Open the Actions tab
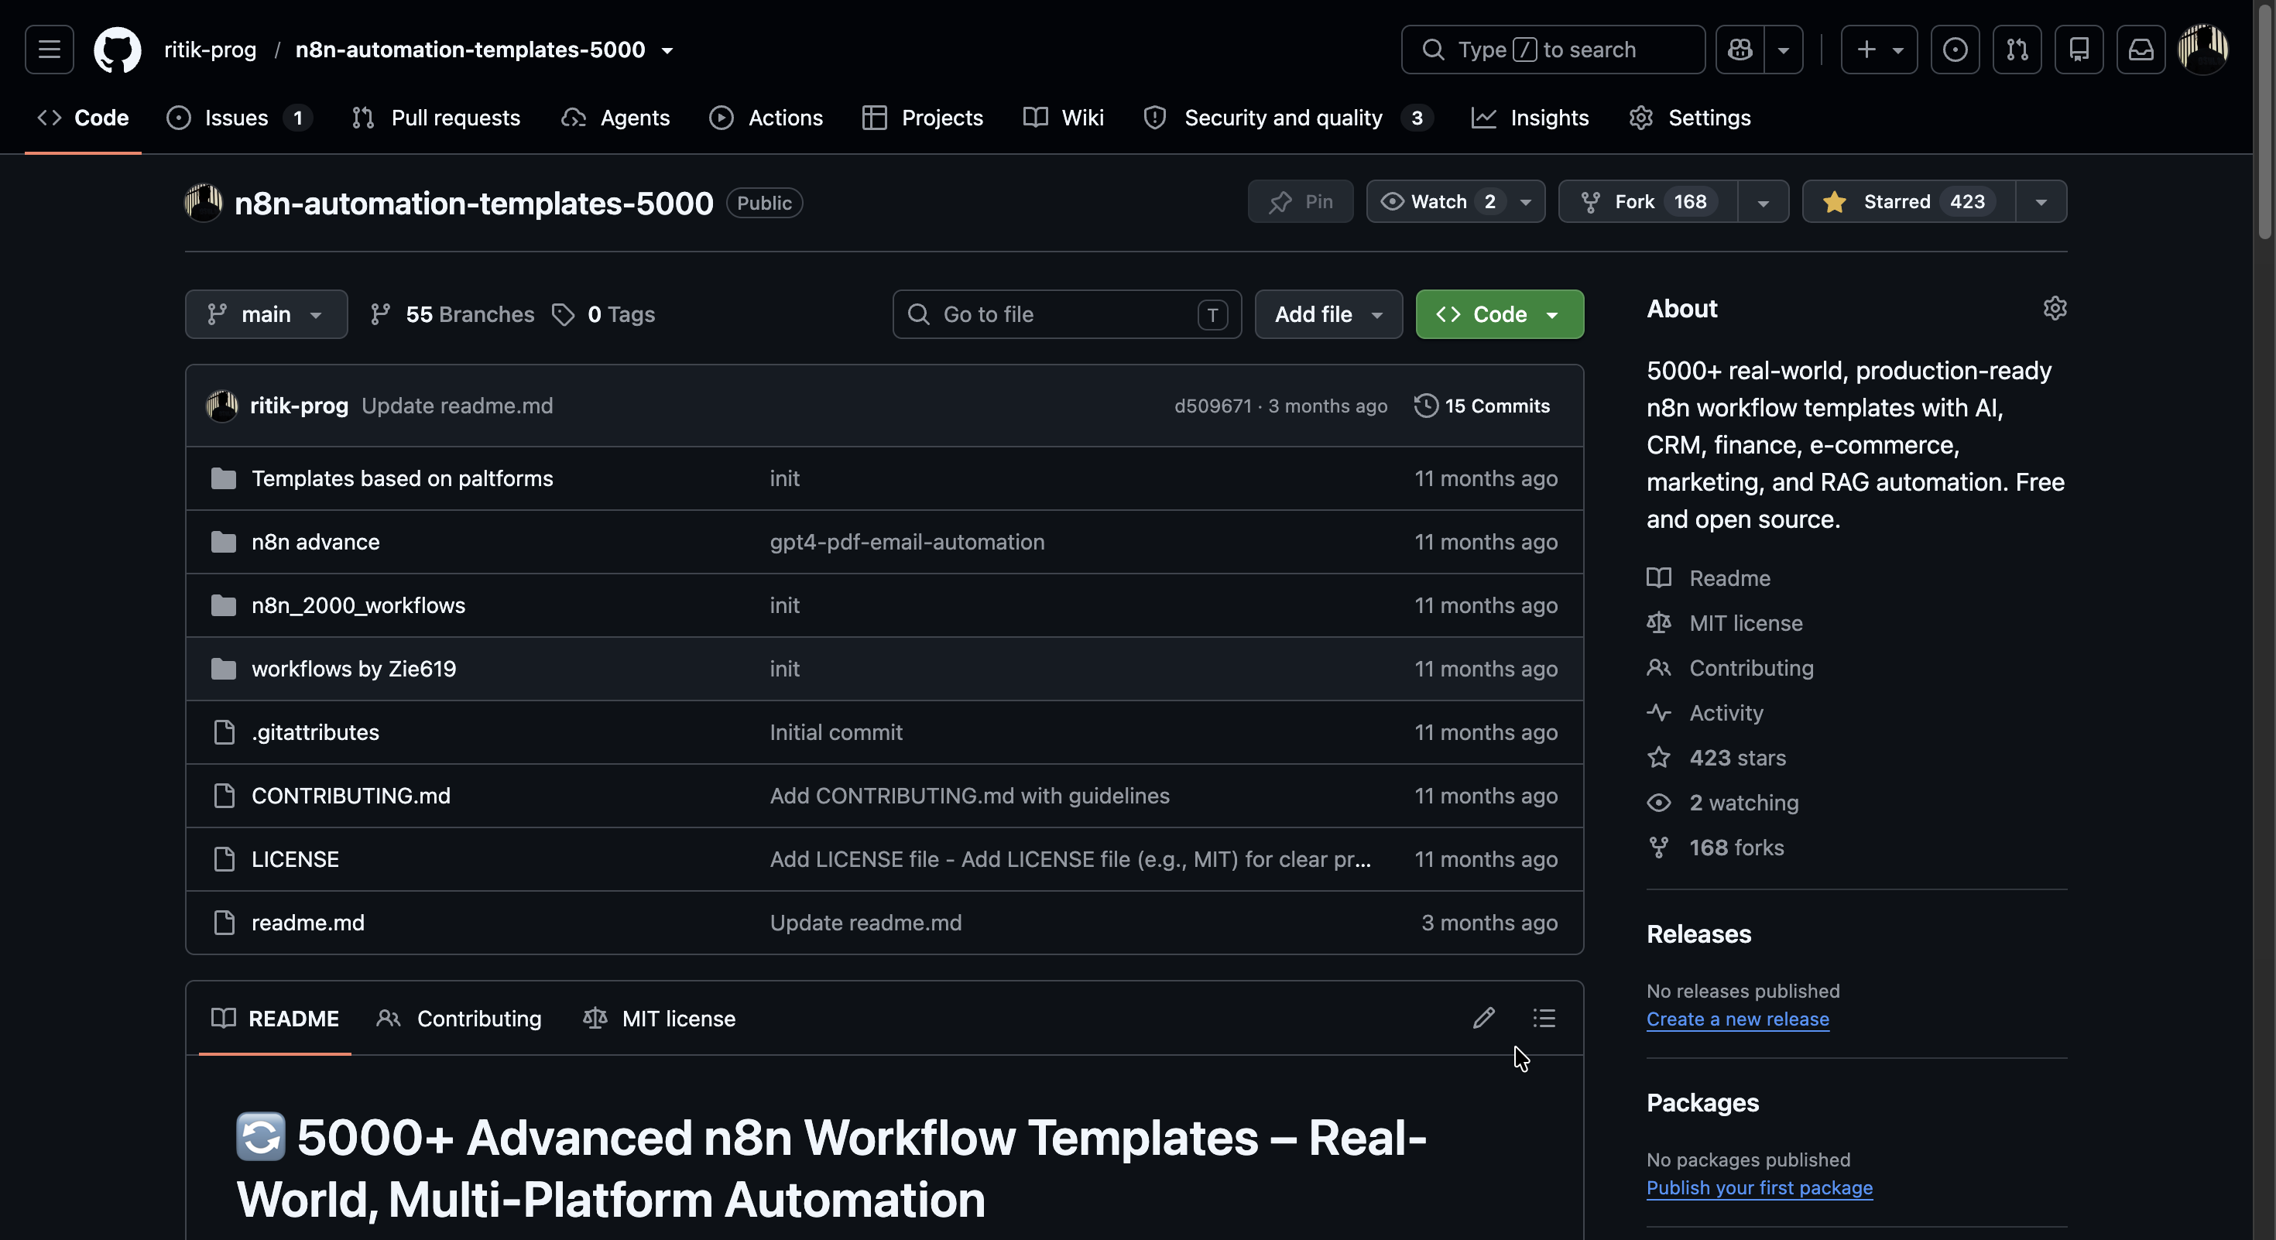This screenshot has height=1240, width=2276. (x=765, y=118)
